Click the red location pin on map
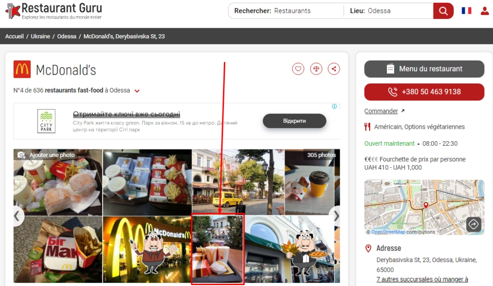The height and width of the screenshot is (286, 493). click(x=426, y=205)
